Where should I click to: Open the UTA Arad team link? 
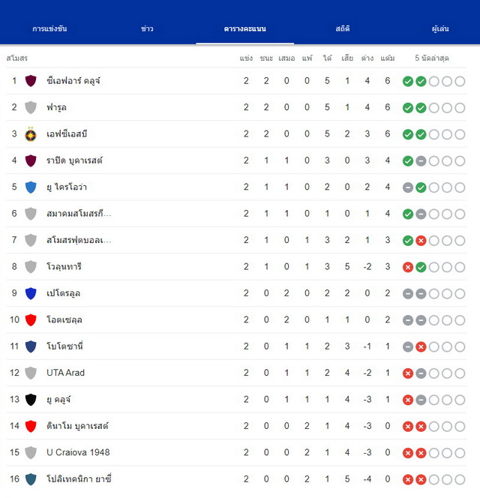click(x=65, y=373)
